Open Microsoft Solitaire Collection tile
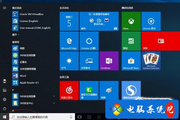180x120 pixels. (x=151, y=61)
